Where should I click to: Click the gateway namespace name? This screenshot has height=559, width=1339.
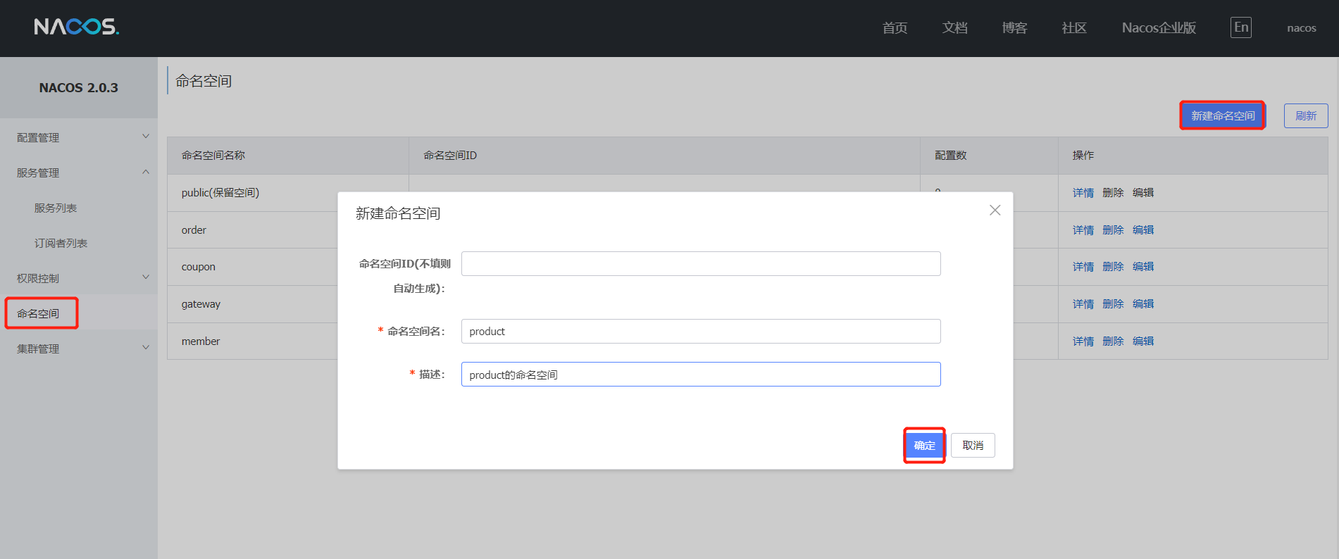click(x=201, y=304)
